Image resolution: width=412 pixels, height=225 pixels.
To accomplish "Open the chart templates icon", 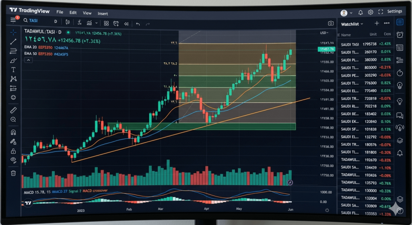I will (x=89, y=23).
